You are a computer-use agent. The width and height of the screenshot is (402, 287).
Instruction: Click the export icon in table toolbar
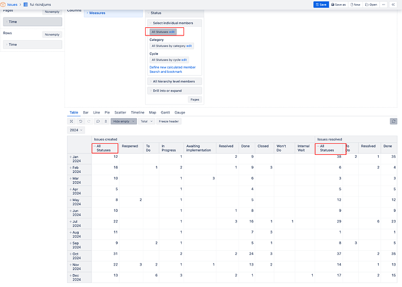105,121
